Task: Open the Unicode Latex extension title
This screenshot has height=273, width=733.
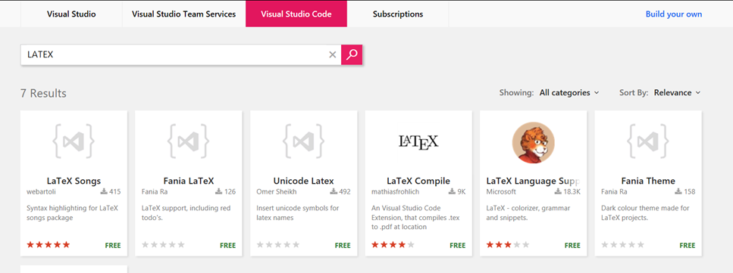Action: (x=303, y=181)
